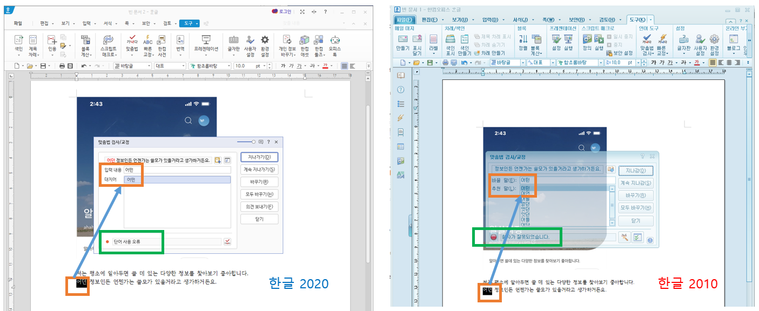Viewport: 759px width, 311px height.
Task: Click the help question icon in 2010 dialog bottom
Action: pos(650,240)
